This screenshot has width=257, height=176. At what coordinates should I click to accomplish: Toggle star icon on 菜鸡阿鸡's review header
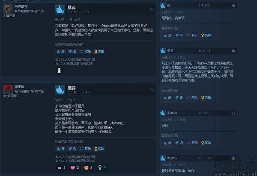click(152, 10)
